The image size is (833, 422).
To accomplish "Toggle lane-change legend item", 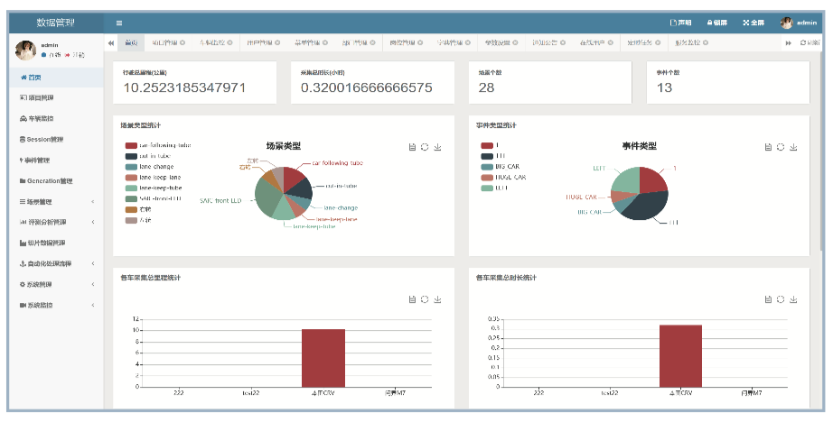I will (x=149, y=167).
